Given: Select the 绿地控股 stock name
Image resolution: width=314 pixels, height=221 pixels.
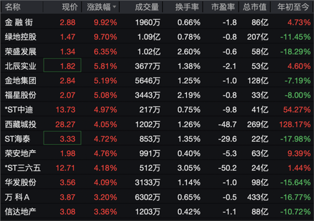Looking at the screenshot, I should [x=20, y=38].
